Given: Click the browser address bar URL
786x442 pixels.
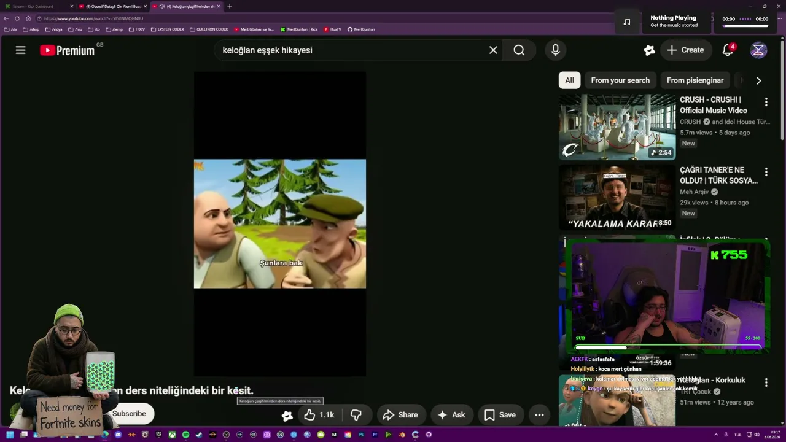Looking at the screenshot, I should click(x=93, y=18).
